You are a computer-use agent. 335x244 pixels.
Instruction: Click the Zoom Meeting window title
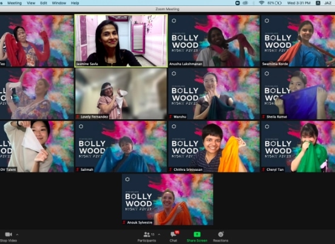167,9
